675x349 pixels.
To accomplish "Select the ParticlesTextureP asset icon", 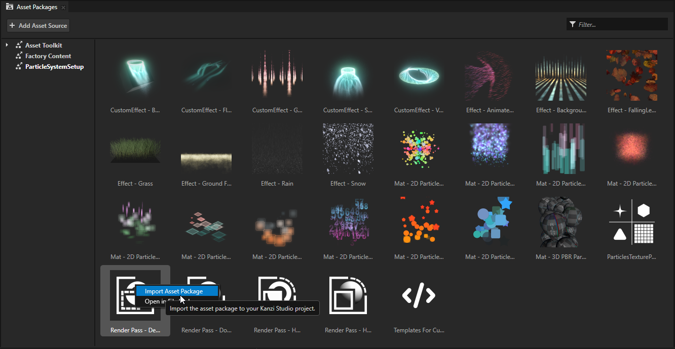I will (x=632, y=223).
